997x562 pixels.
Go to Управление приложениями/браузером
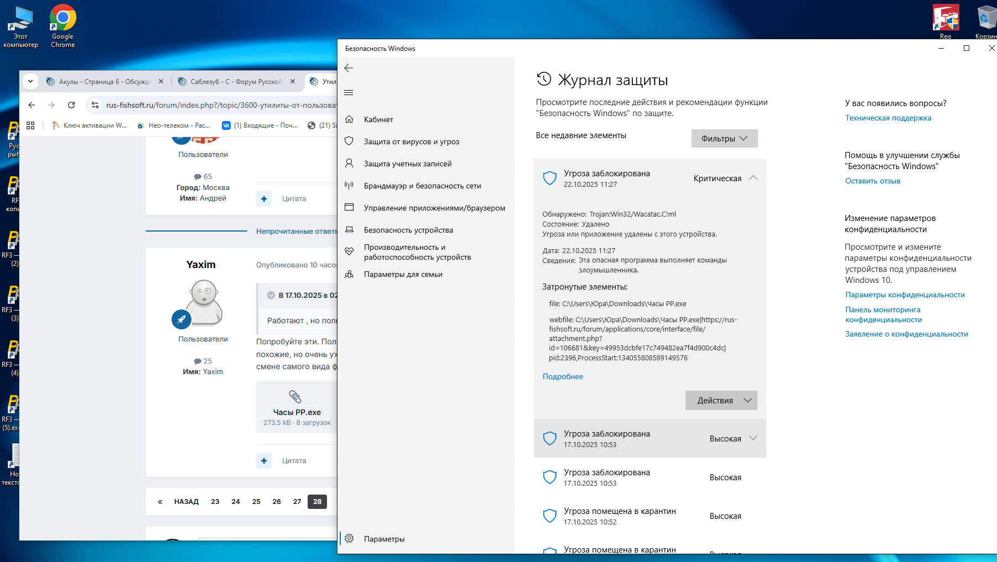[434, 208]
